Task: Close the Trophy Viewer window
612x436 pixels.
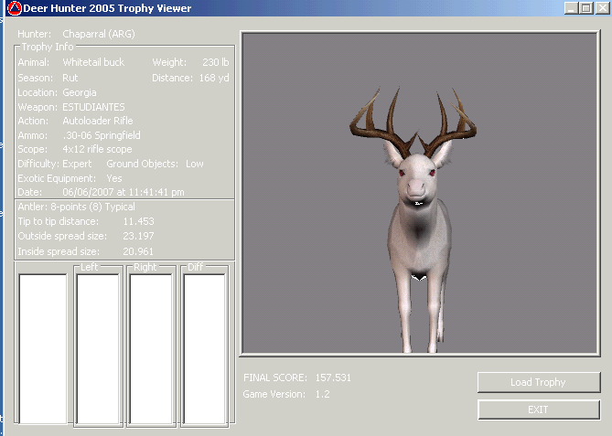Action: tap(602, 8)
